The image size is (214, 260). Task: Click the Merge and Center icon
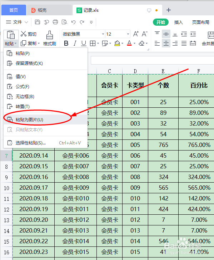211,35
